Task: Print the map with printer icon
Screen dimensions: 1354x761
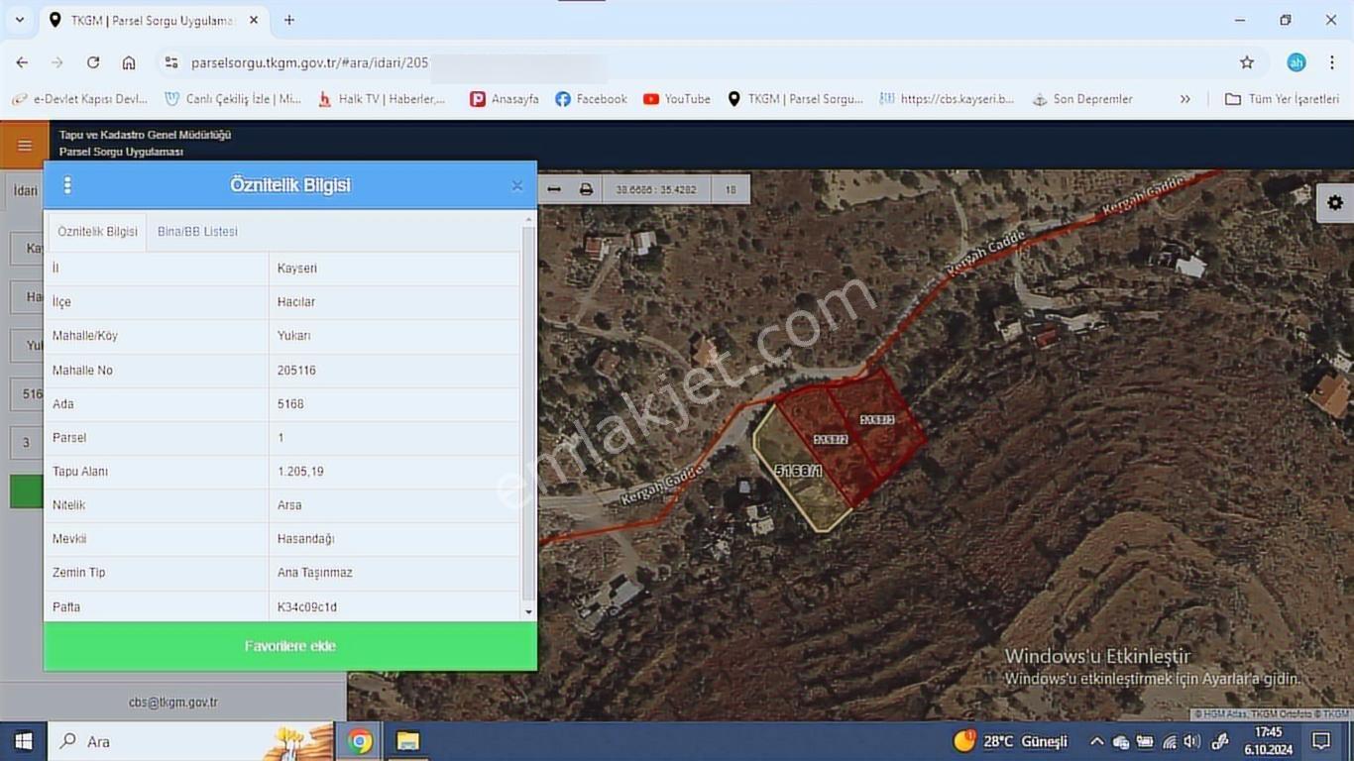Action: [x=586, y=189]
